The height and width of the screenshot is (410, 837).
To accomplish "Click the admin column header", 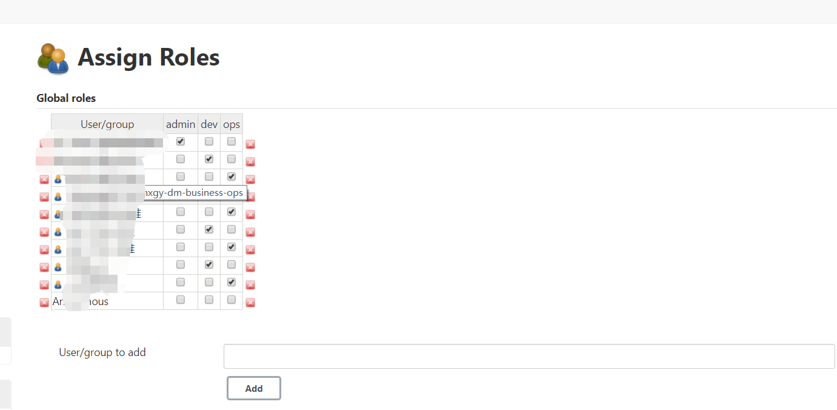I will 181,124.
